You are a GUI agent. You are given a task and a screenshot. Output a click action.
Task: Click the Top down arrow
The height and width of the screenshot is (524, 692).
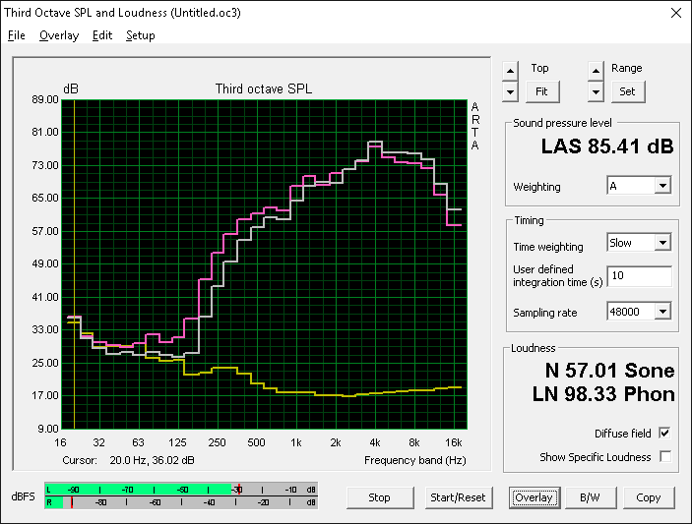point(510,92)
